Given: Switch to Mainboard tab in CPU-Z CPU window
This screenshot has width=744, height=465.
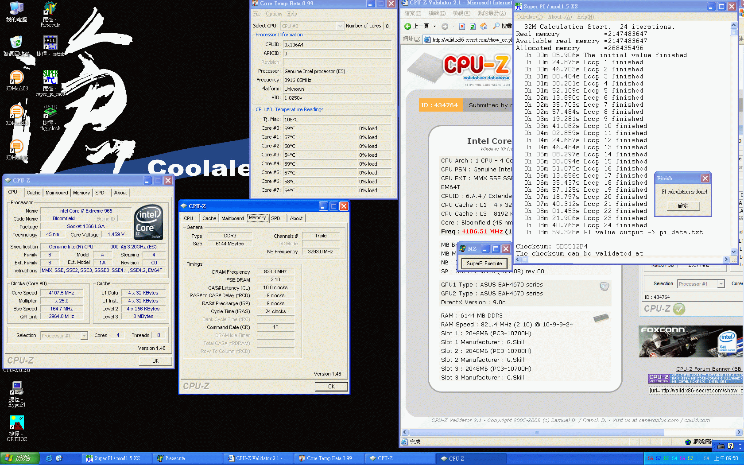Looking at the screenshot, I should point(57,193).
